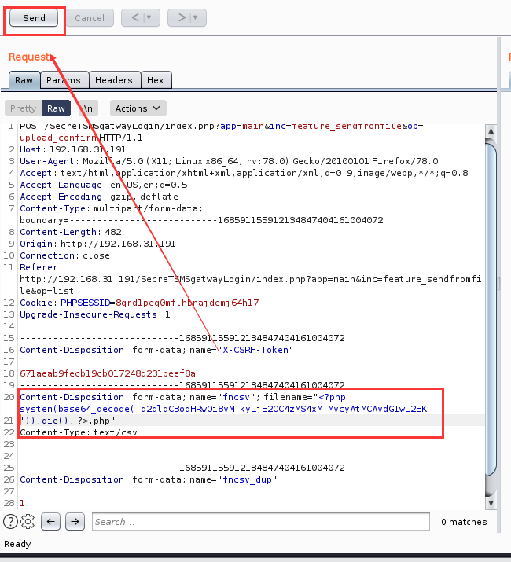511x562 pixels.
Task: Click the scrollbar down arrow
Action: coord(491,503)
